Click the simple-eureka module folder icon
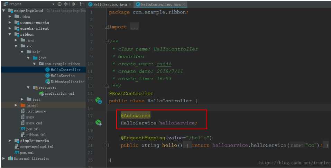Screen dimensions: 331x168 [17, 141]
